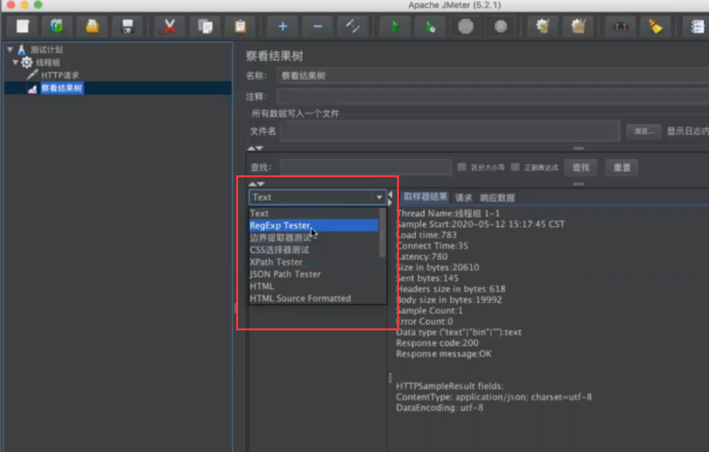Click the New test plan icon
Screen dimensions: 709x452
(x=22, y=26)
